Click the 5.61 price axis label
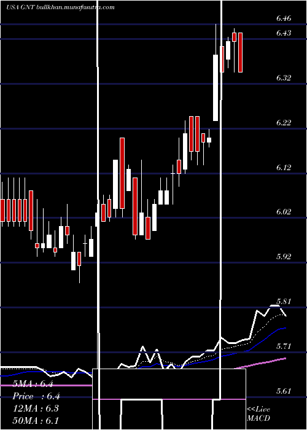The height and width of the screenshot is (430, 307). 284,391
